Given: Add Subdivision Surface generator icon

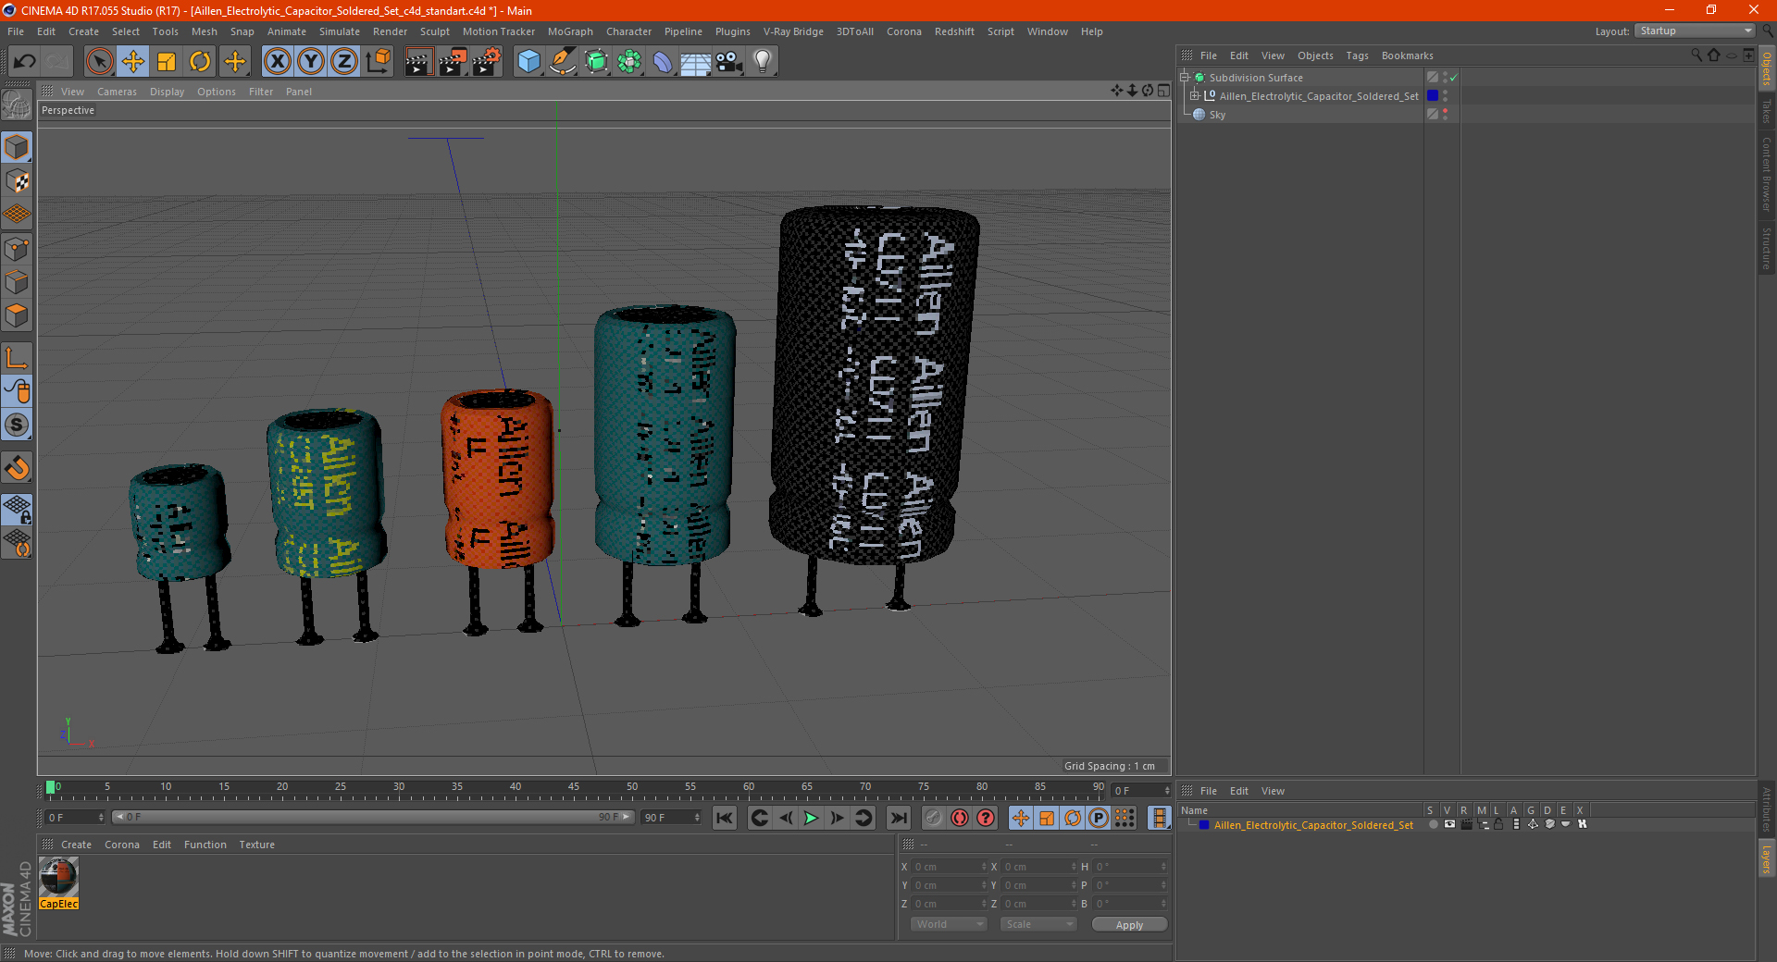Looking at the screenshot, I should point(596,62).
